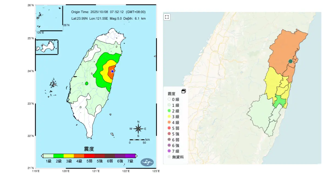Click the 震度 legend title

point(171,94)
